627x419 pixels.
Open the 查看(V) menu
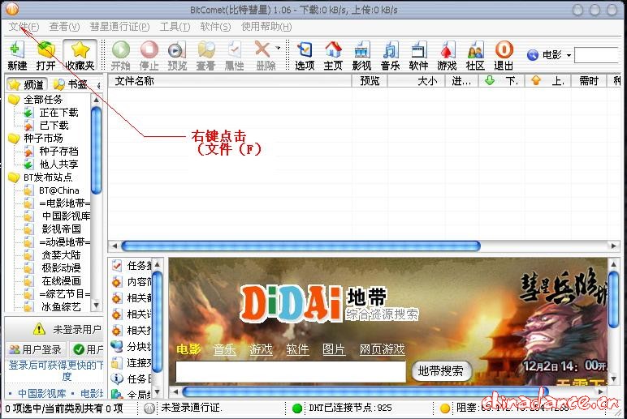point(64,27)
